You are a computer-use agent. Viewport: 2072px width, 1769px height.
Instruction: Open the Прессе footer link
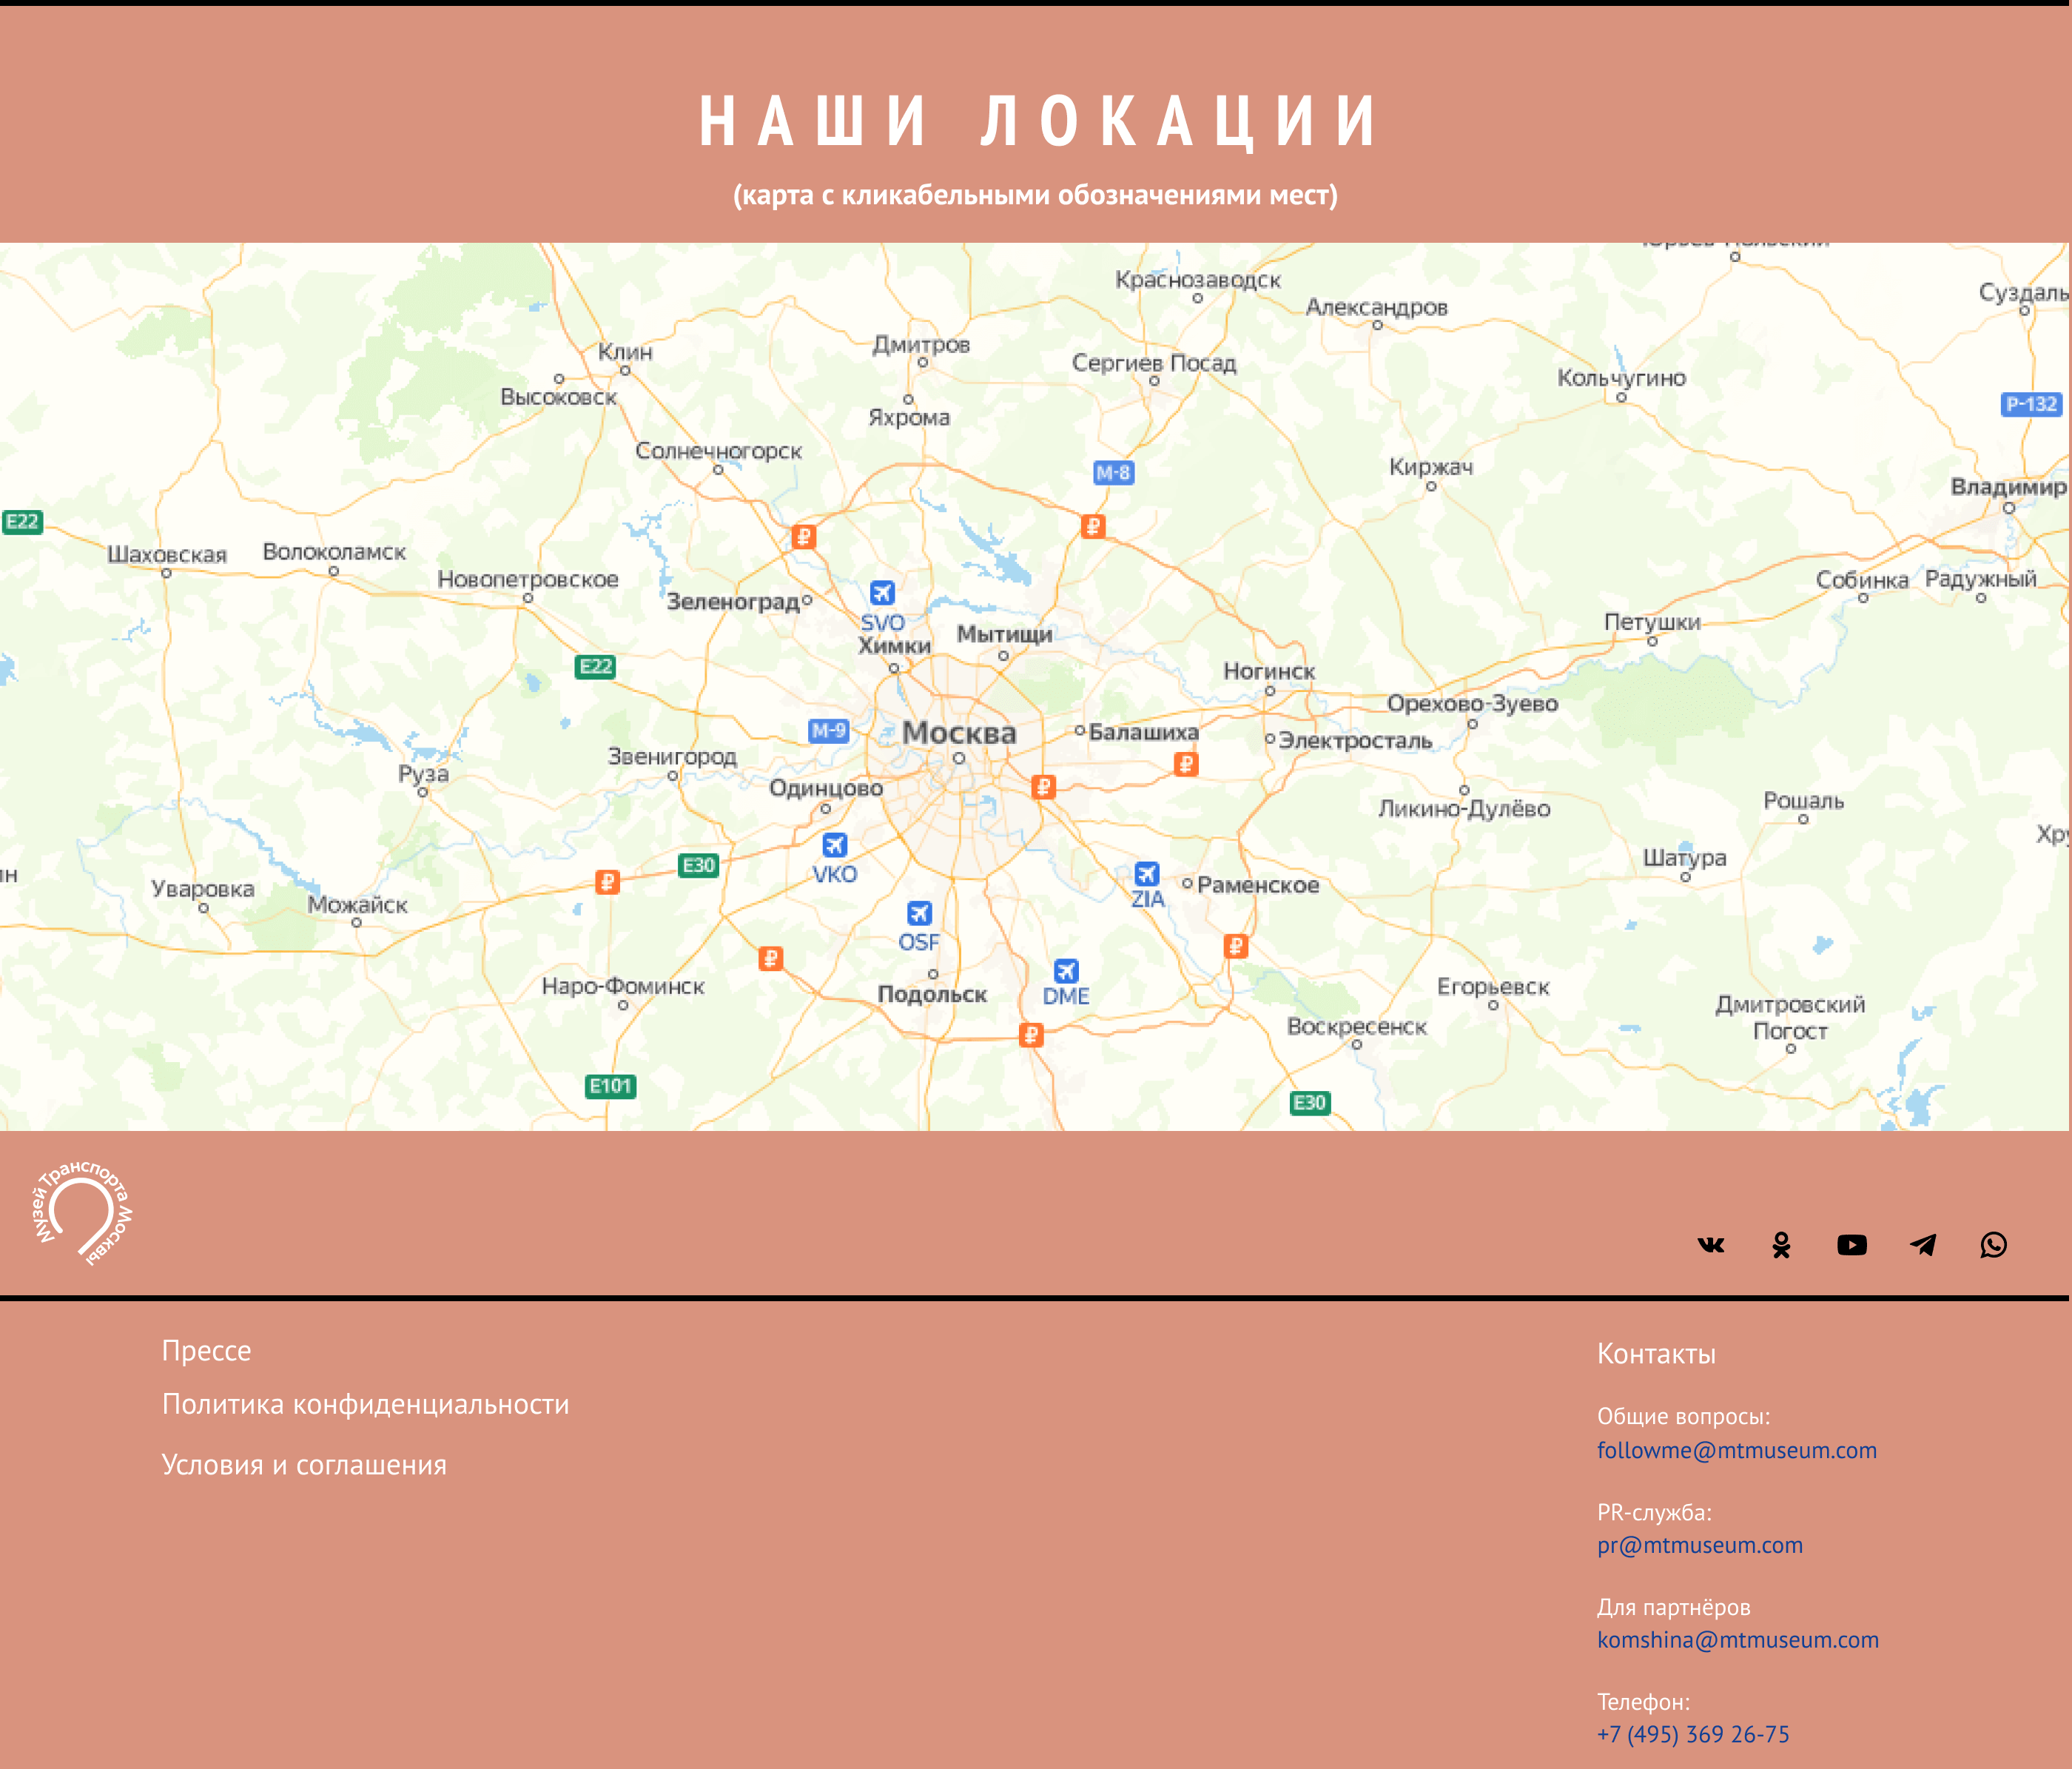point(206,1351)
